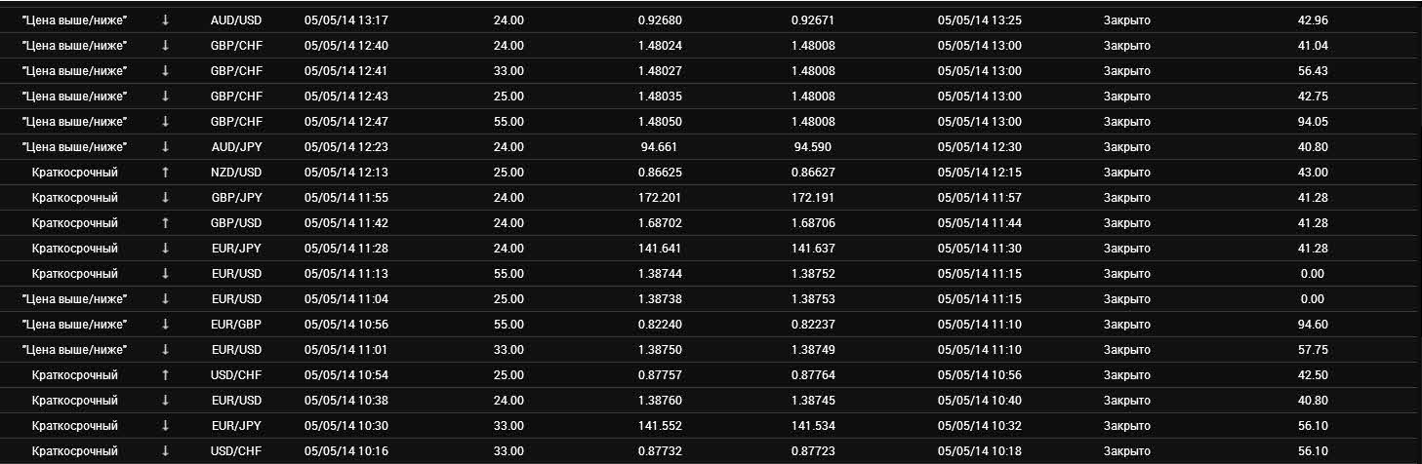Select the payout value 57.75
The height and width of the screenshot is (464, 1422).
click(x=1313, y=350)
